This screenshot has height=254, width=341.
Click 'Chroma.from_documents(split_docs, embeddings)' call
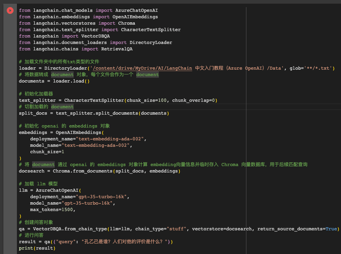(117, 171)
